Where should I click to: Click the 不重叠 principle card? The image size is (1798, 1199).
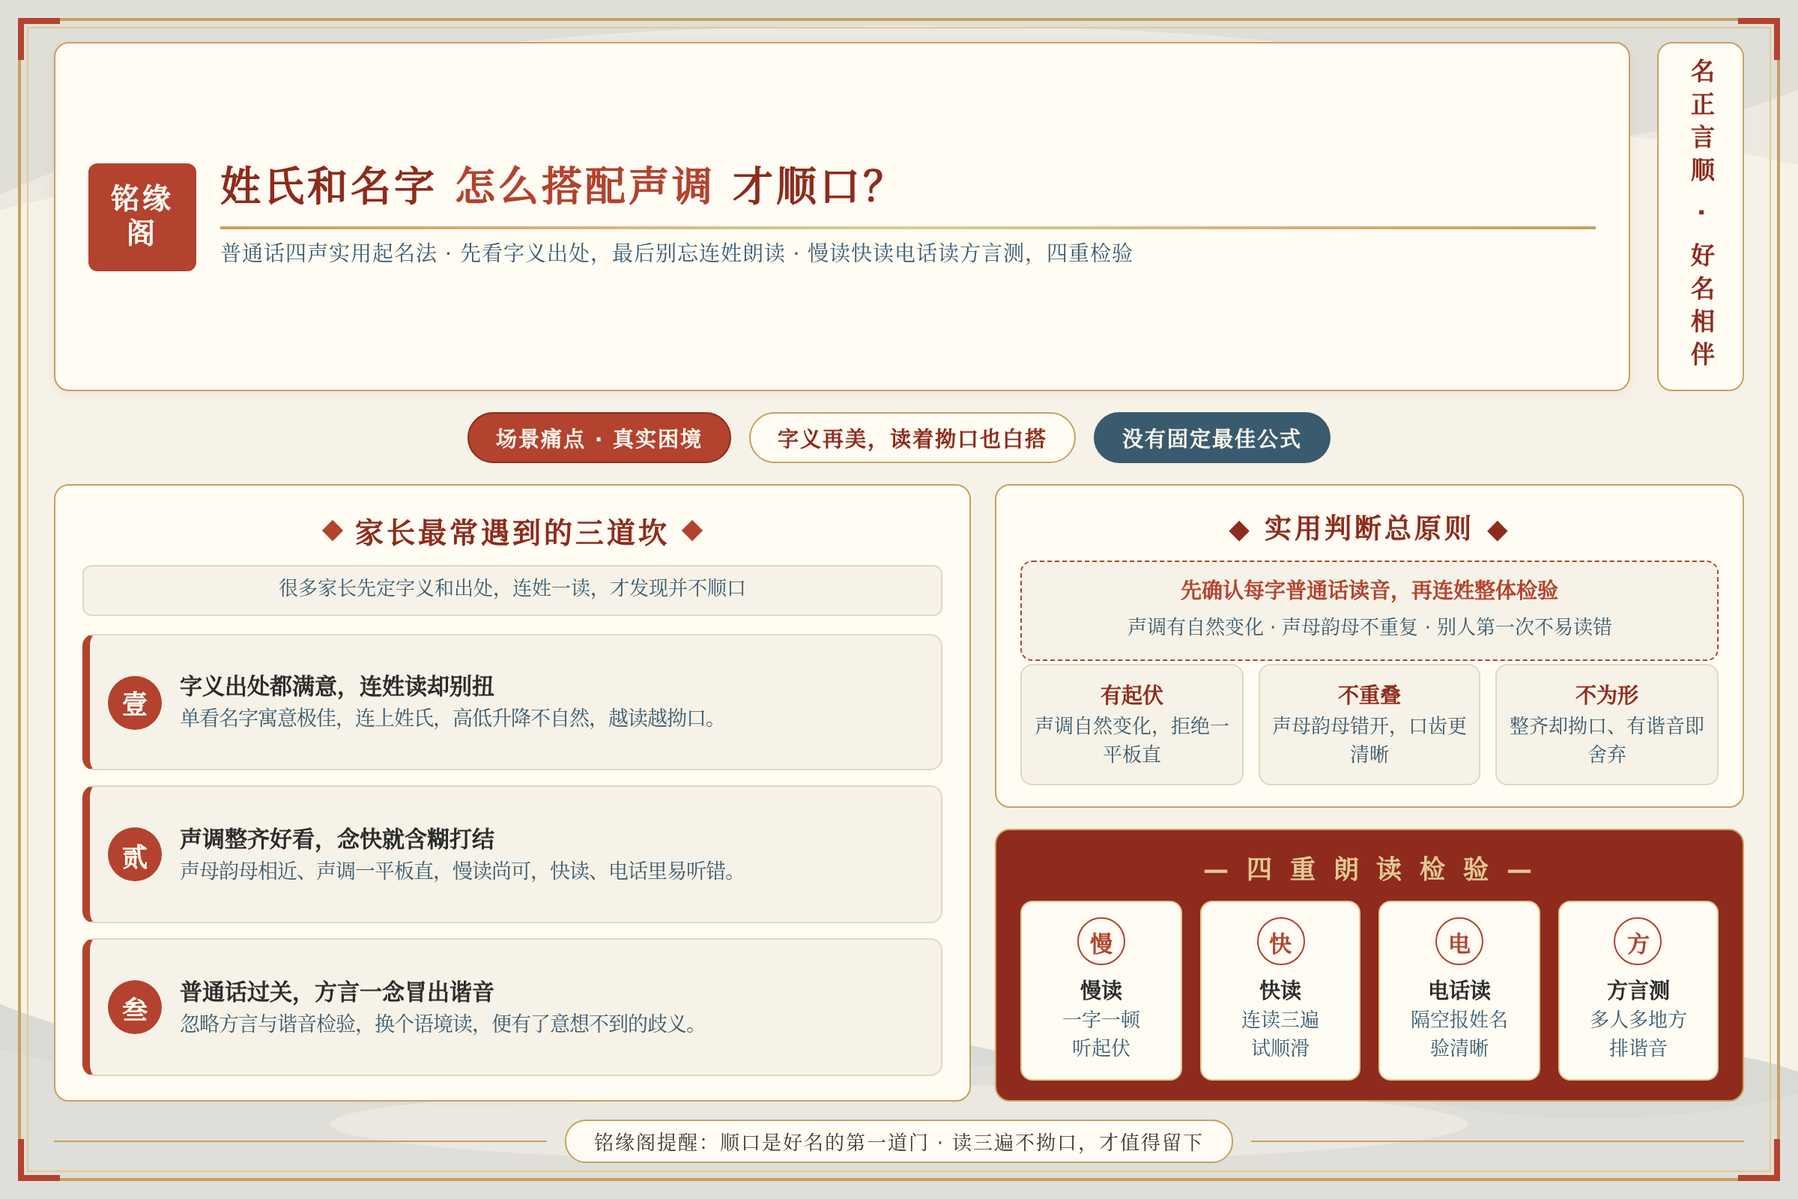click(1369, 724)
